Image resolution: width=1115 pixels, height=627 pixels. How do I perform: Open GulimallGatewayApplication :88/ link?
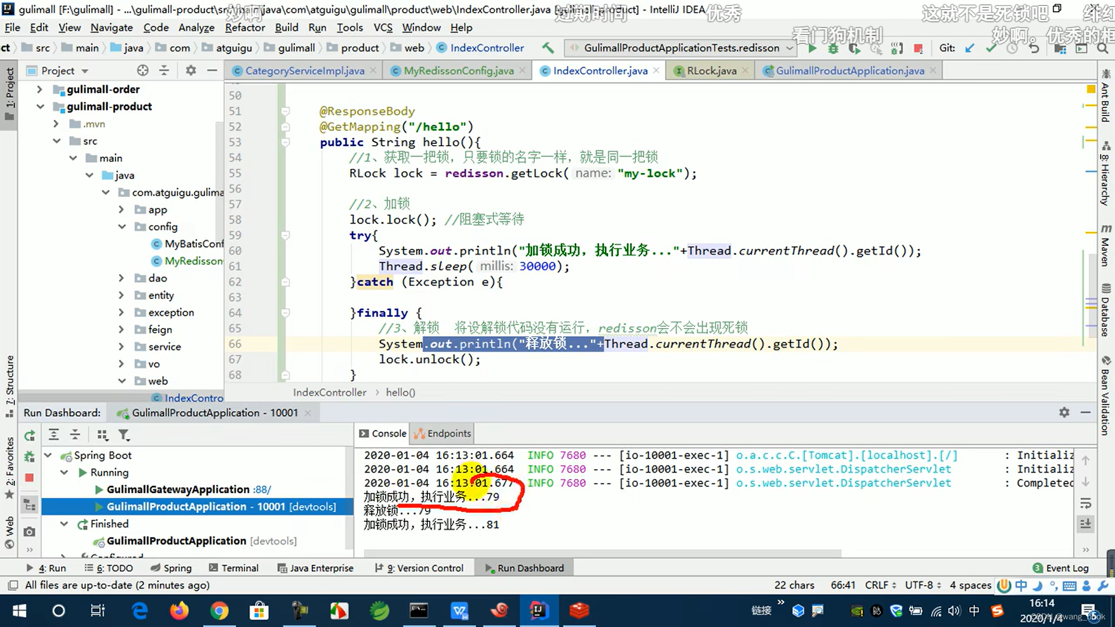pyautogui.click(x=261, y=489)
